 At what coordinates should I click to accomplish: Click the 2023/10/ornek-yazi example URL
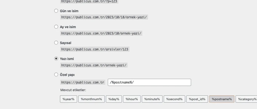coord(101,33)
